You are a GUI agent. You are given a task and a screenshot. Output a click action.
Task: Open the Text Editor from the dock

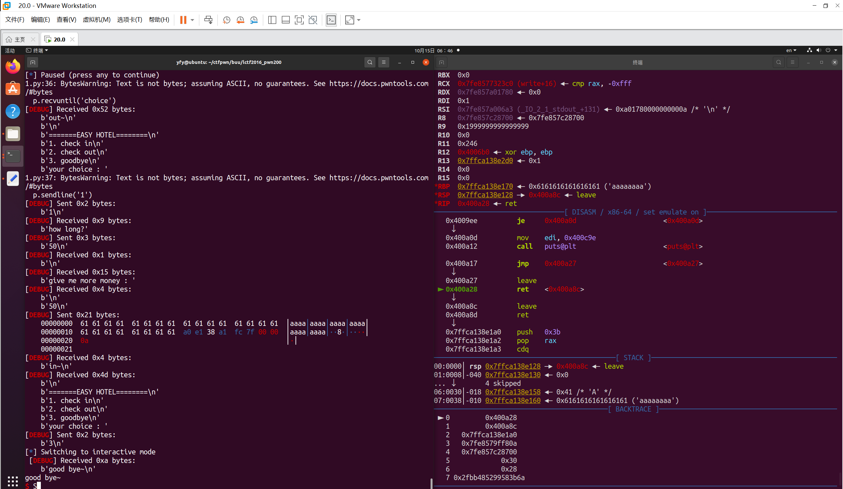pyautogui.click(x=13, y=179)
